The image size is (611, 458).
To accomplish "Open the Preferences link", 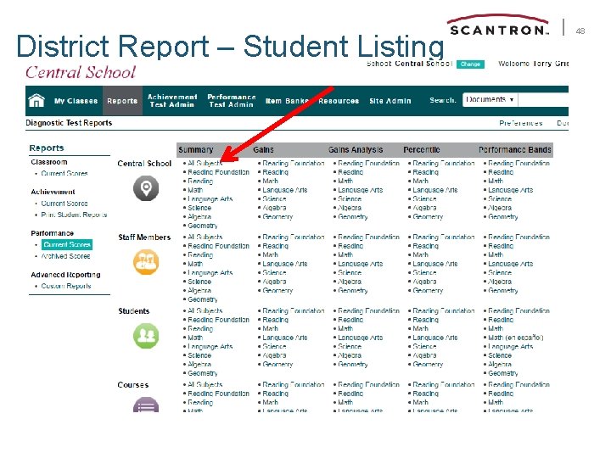I will coord(520,123).
